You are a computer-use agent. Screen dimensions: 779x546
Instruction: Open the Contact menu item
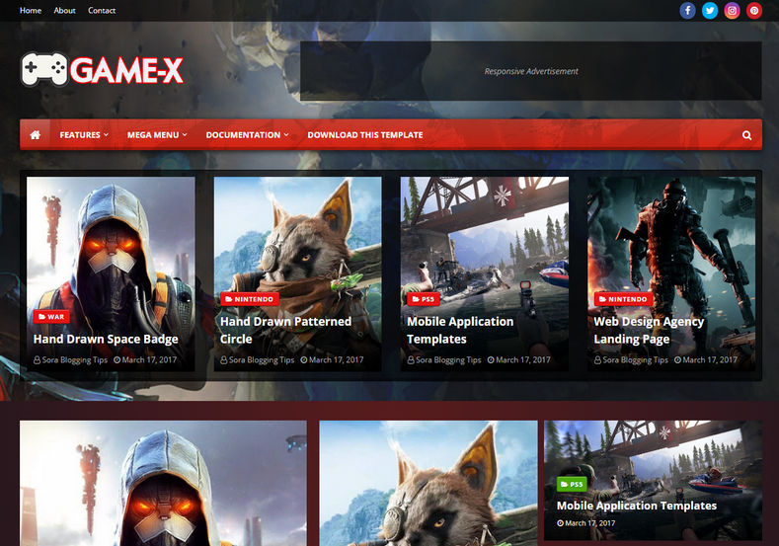click(x=102, y=11)
